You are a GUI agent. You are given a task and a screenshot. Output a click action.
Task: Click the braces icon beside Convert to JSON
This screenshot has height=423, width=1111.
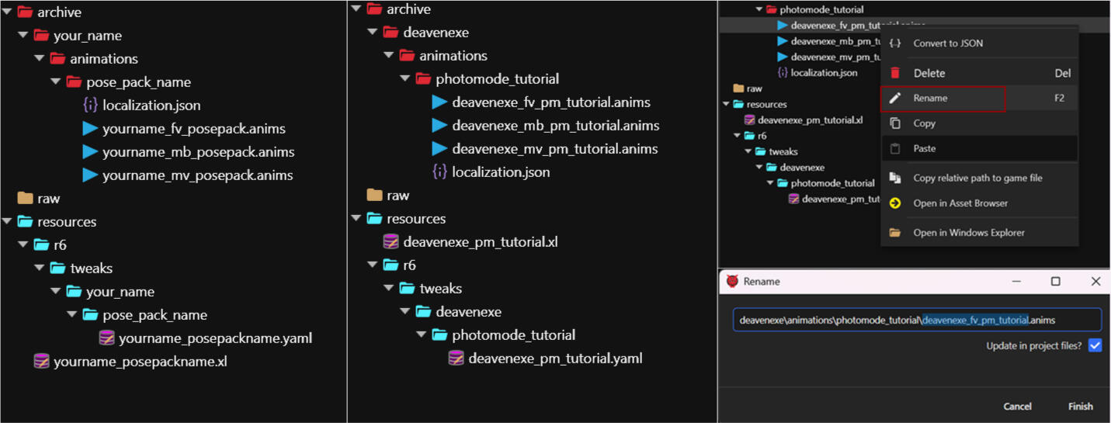(895, 43)
